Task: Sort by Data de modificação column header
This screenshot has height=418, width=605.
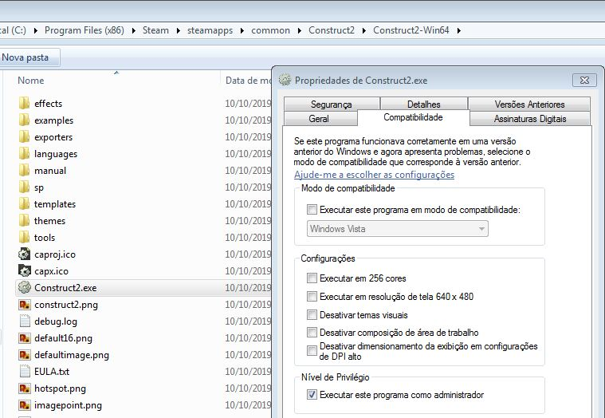Action: point(248,81)
